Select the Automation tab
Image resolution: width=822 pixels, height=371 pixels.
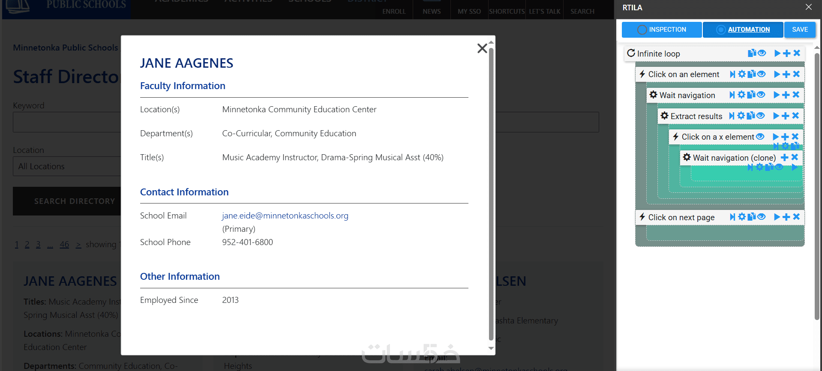[x=743, y=30]
